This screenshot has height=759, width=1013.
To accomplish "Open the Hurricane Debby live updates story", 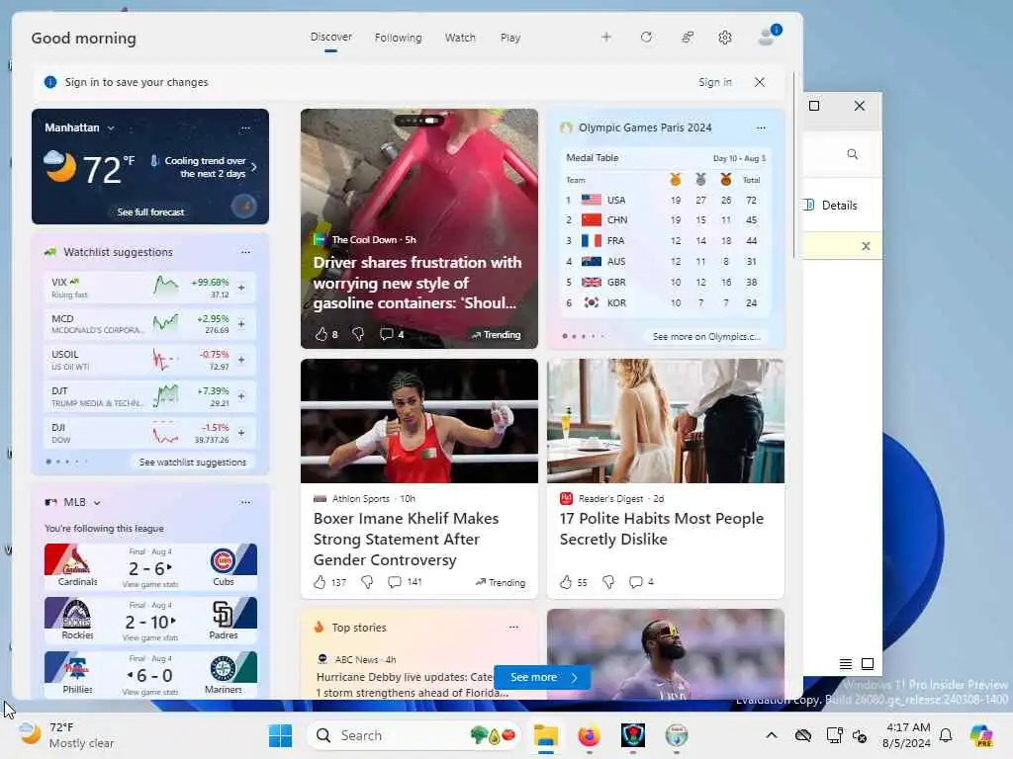I will pyautogui.click(x=413, y=685).
